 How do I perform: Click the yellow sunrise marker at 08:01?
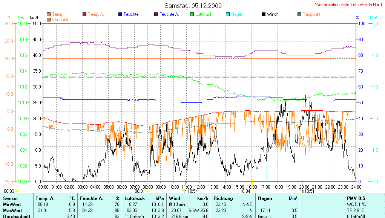[x=147, y=191]
